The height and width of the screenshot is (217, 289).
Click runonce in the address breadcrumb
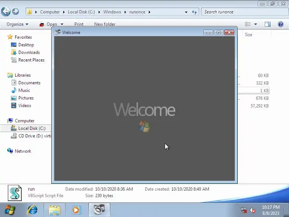[137, 12]
